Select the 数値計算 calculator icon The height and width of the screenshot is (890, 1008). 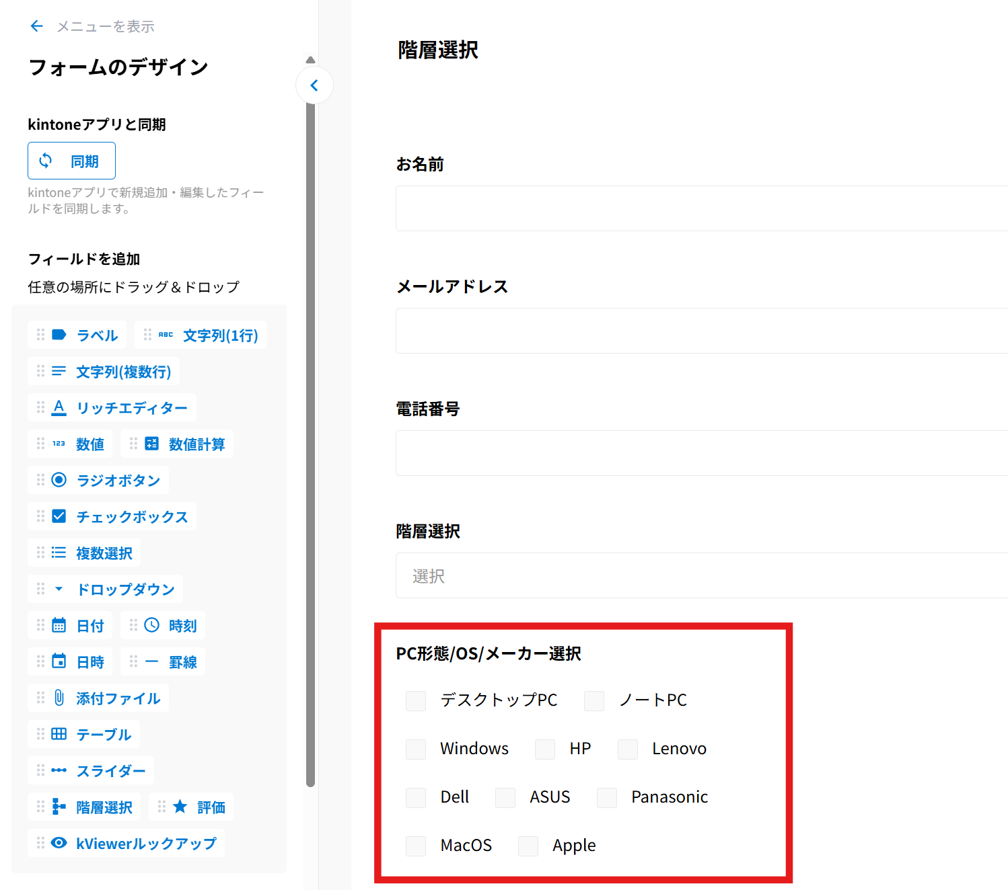pyautogui.click(x=152, y=444)
